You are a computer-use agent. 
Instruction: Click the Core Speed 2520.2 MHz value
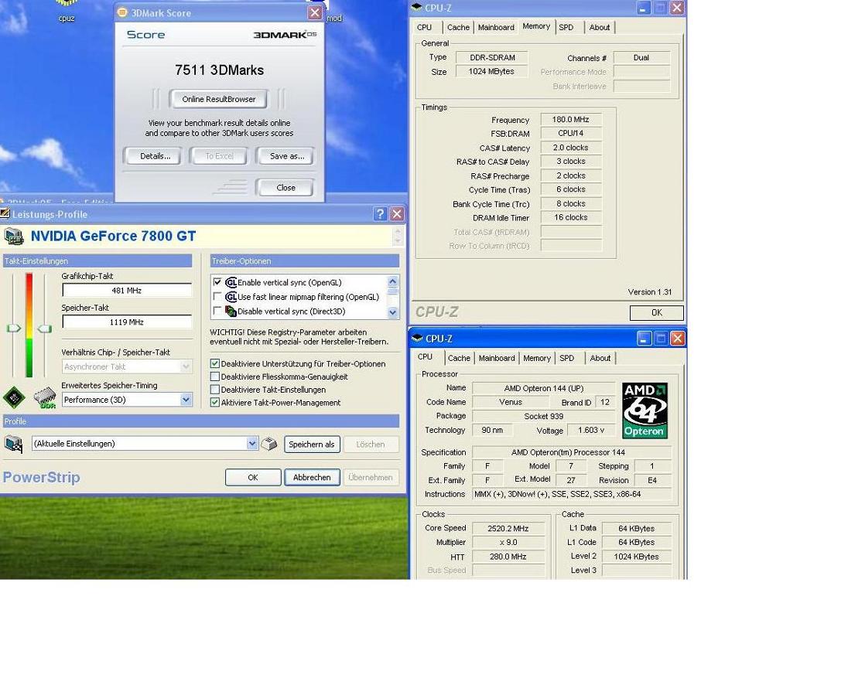click(508, 529)
